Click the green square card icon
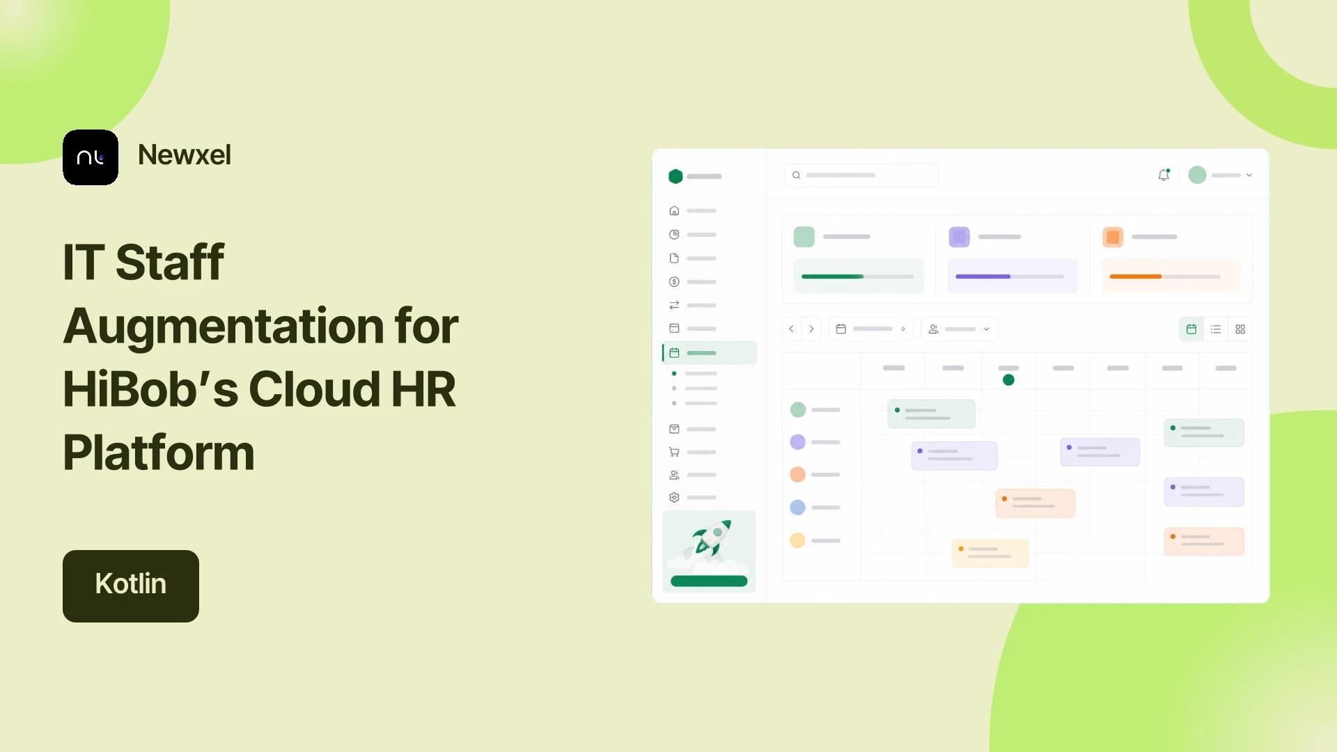 click(804, 237)
